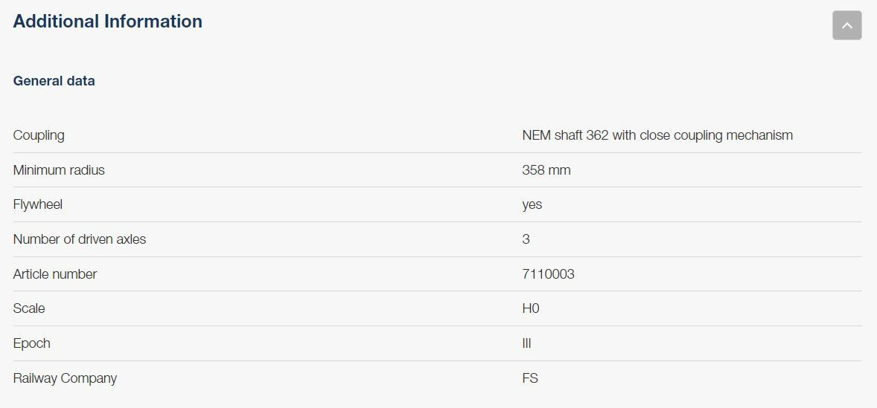
Task: Select the Article number label
Action: (x=55, y=274)
